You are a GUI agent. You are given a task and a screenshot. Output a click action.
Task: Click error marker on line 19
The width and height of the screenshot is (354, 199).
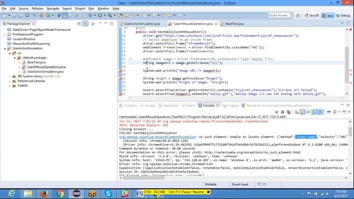pyautogui.click(x=121, y=71)
